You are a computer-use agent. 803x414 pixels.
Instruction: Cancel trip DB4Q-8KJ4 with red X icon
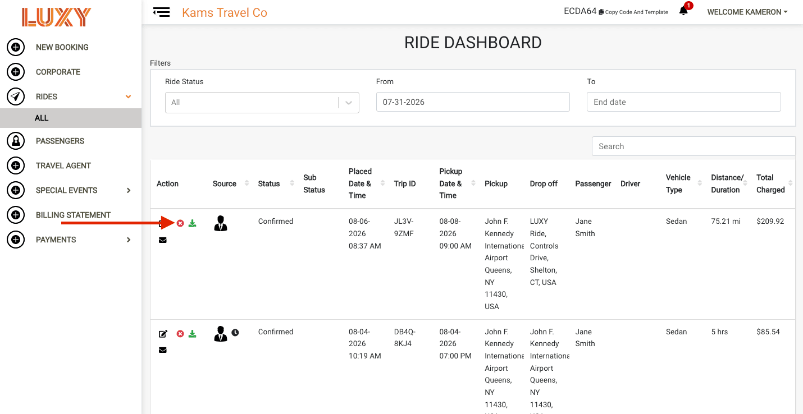180,334
